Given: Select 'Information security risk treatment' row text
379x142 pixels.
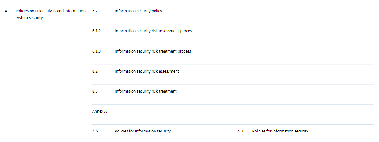Looking at the screenshot, I should click(x=146, y=91).
